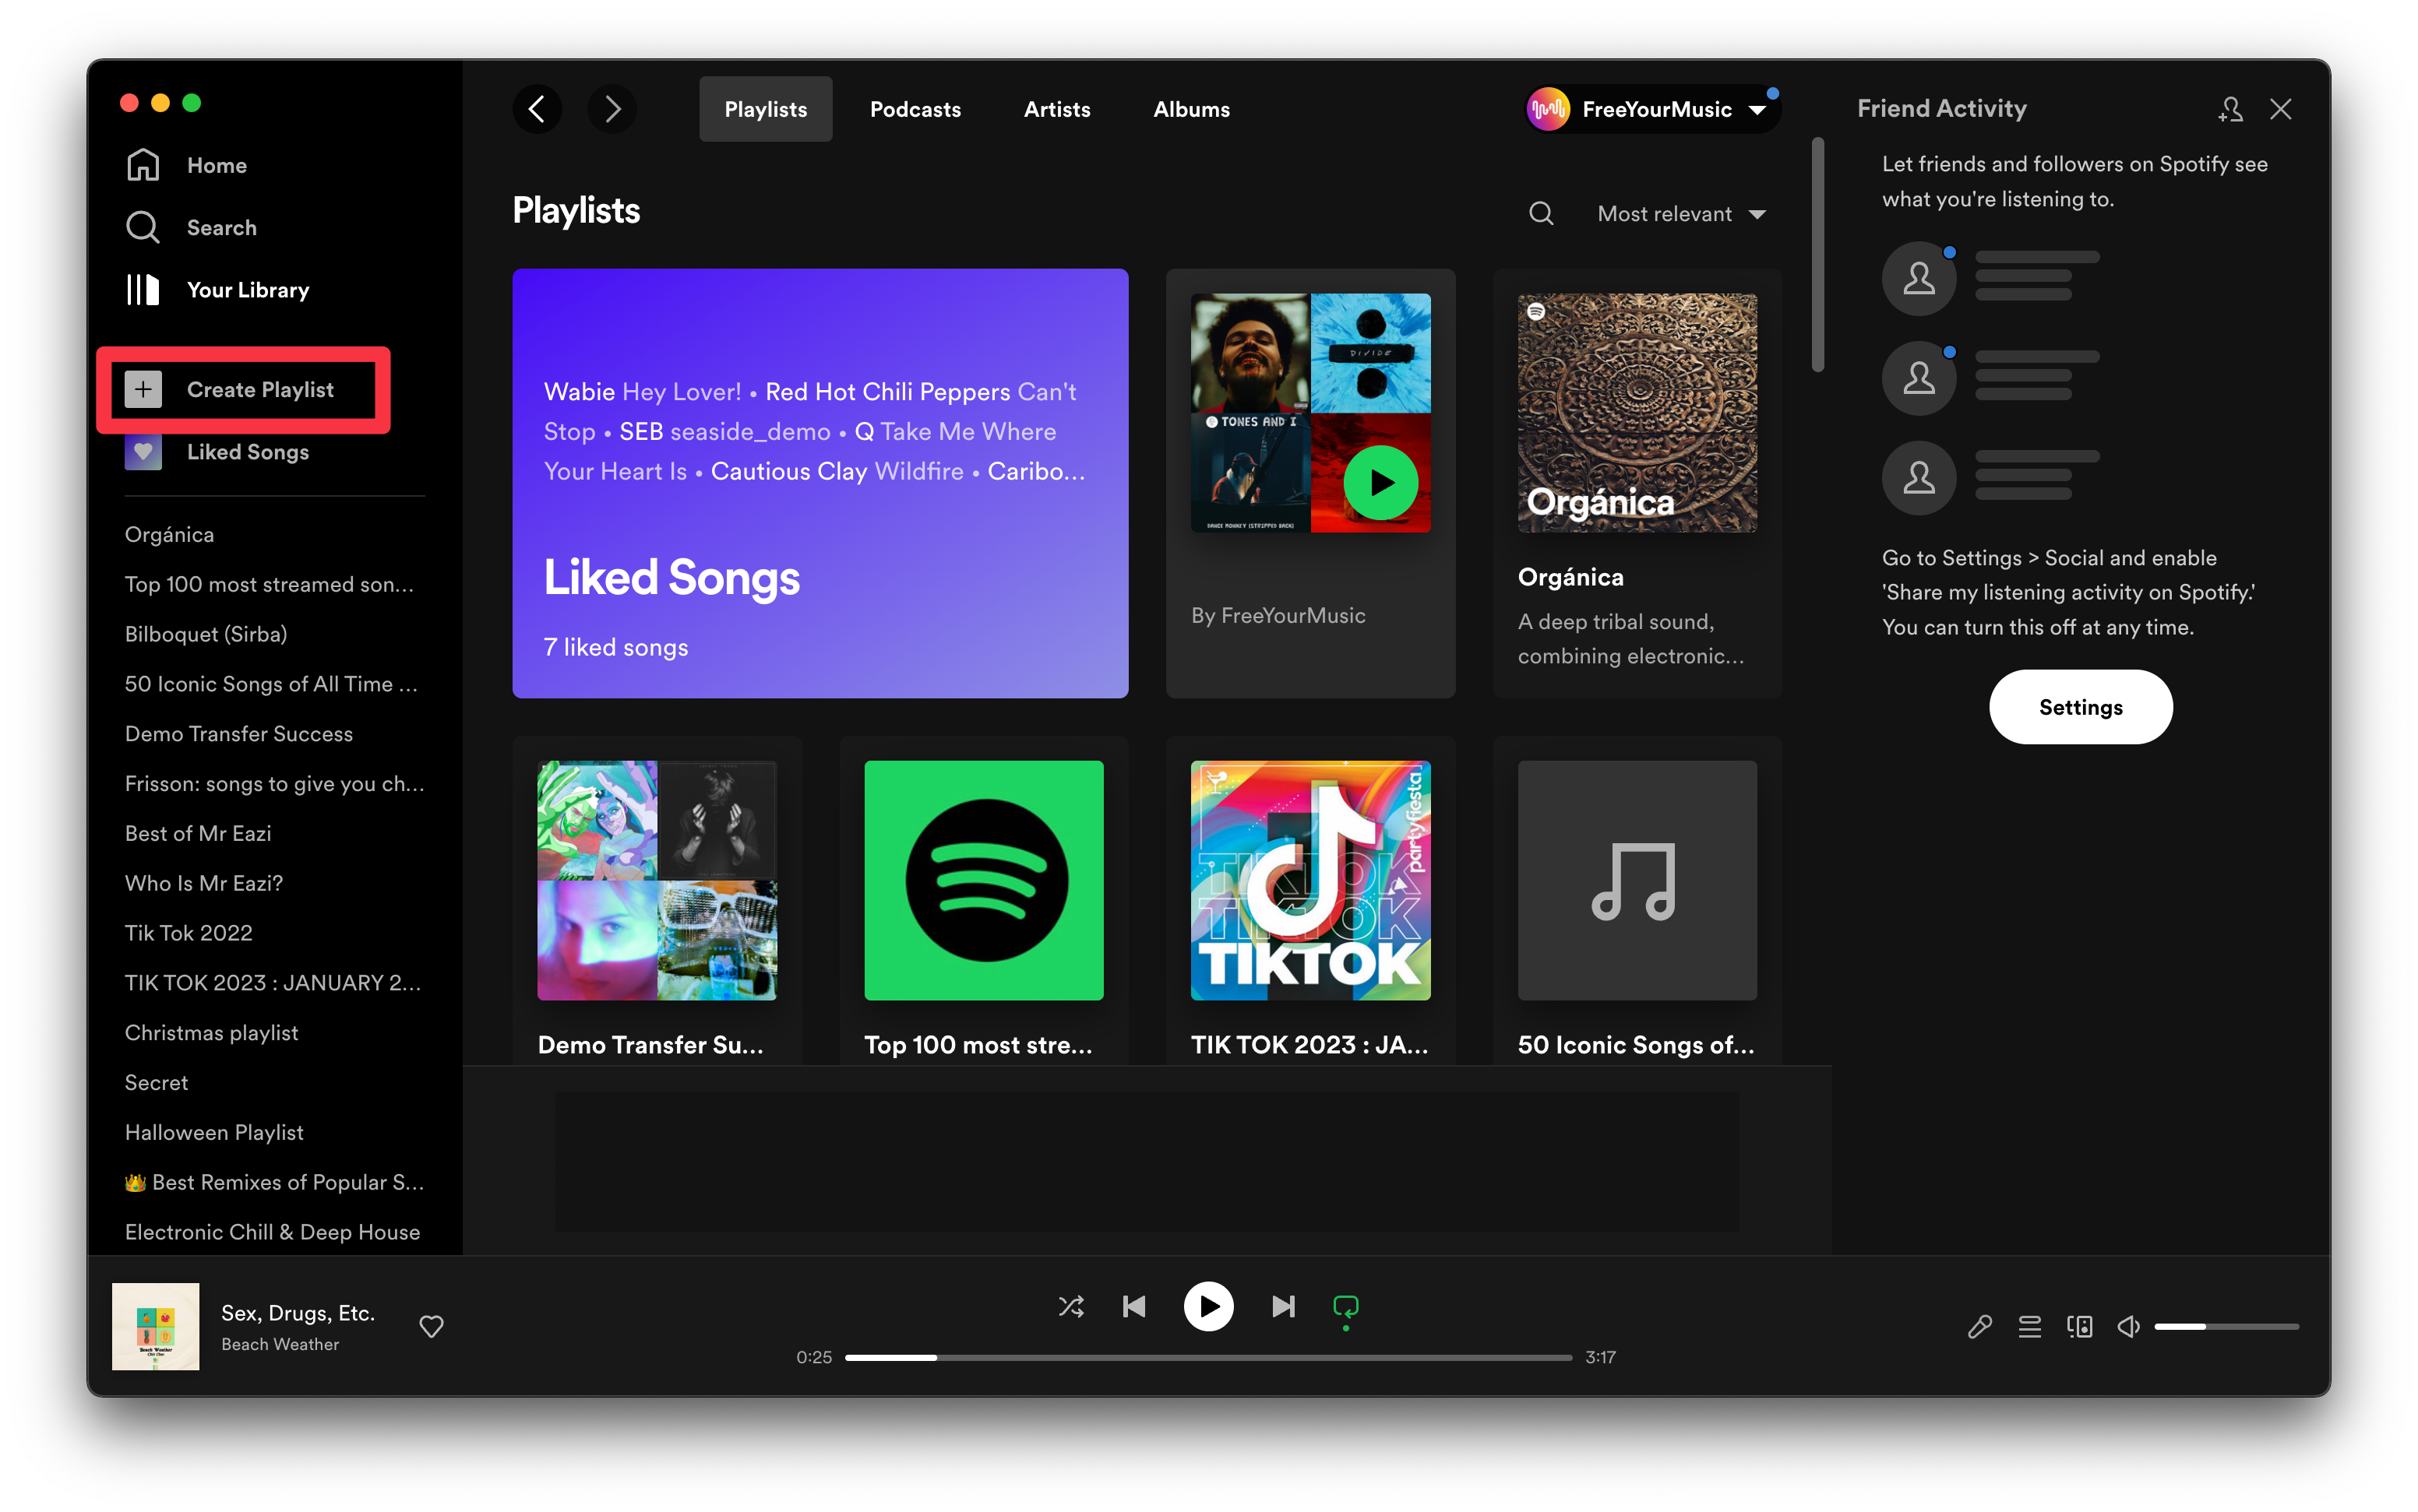Seek on the song progress bar
This screenshot has height=1512, width=2418.
(1207, 1357)
